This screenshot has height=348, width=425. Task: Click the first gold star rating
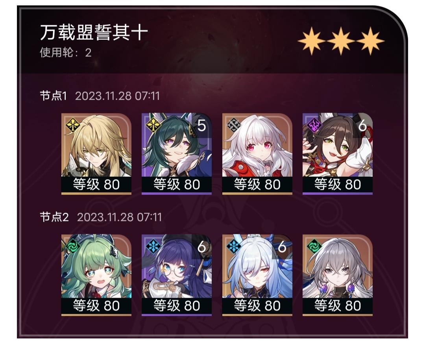pos(311,41)
